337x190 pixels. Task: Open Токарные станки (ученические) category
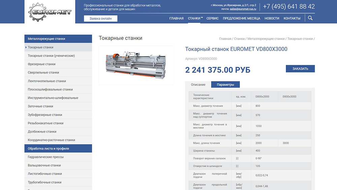[58, 56]
